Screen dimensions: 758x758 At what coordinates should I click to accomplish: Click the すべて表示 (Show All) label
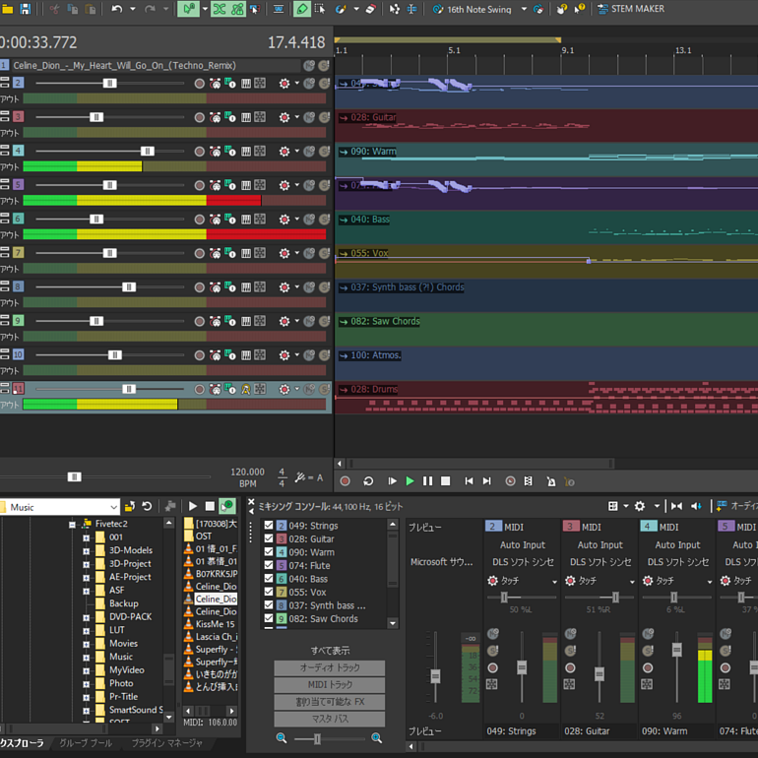pos(330,650)
